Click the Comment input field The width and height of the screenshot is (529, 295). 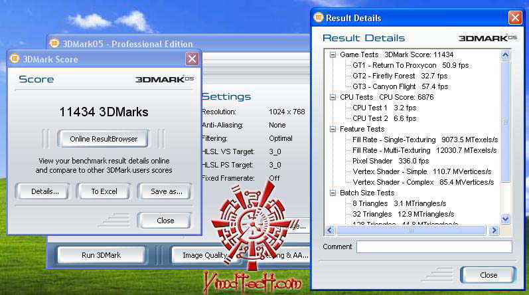[x=434, y=246]
